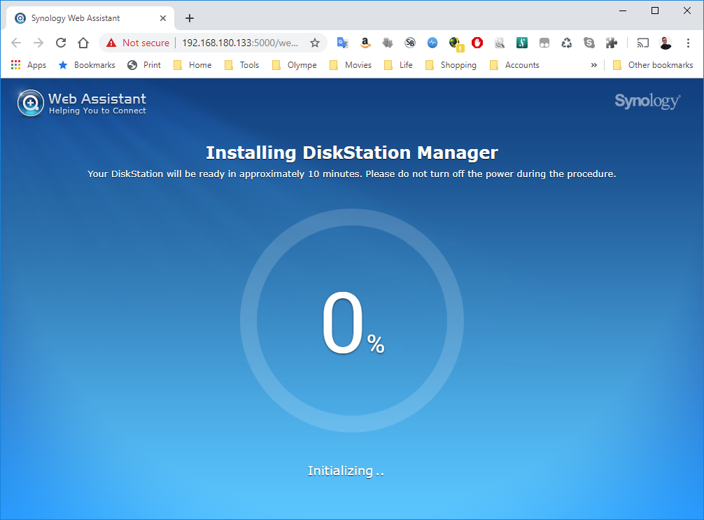Open the Olympe bookmarks folder
704x520 pixels.
click(295, 65)
